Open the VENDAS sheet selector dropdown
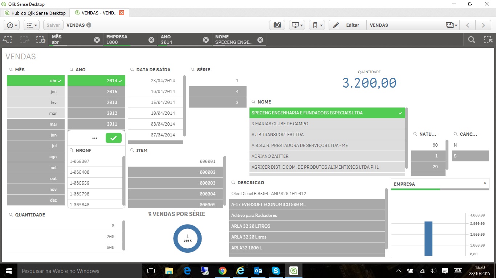The height and width of the screenshot is (278, 496). click(x=413, y=25)
